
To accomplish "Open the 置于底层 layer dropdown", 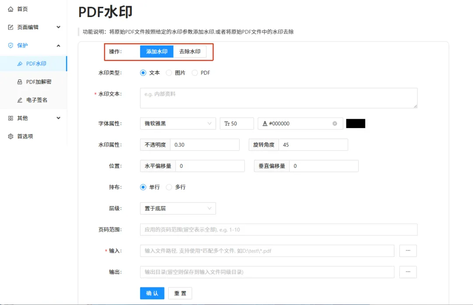I will click(x=178, y=208).
